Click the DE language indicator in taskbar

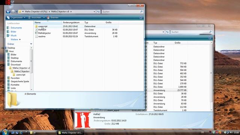tap(202, 132)
